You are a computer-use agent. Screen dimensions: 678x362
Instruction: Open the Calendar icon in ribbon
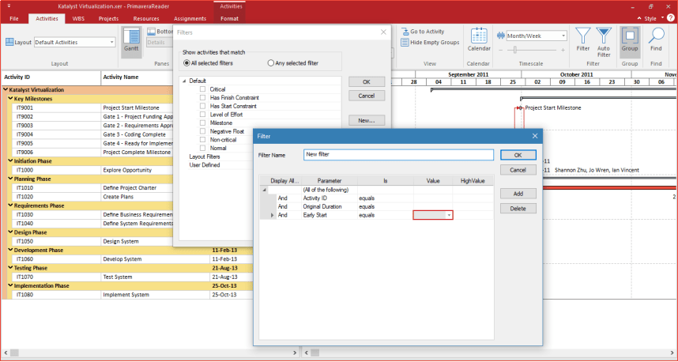tap(479, 40)
